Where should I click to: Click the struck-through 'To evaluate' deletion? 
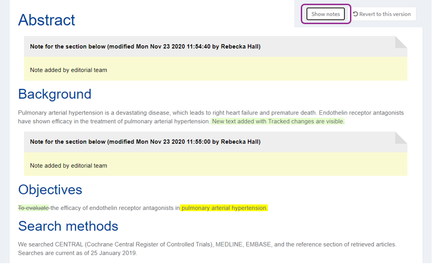pos(33,208)
